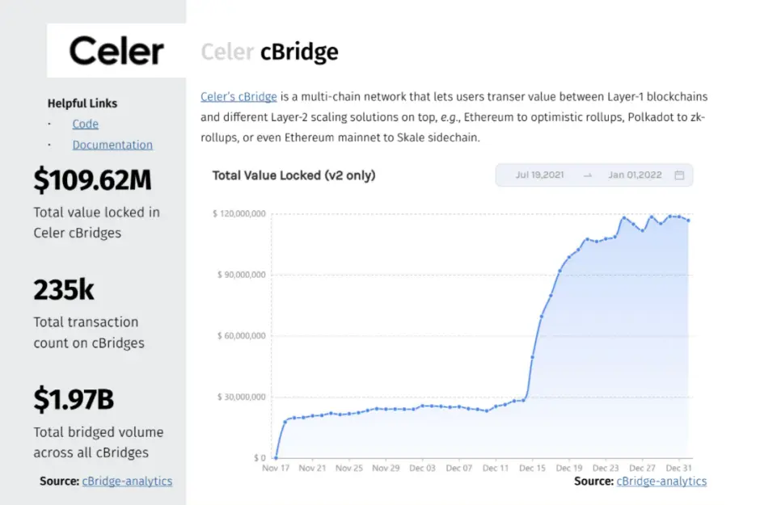Viewport: 760px width, 505px height.
Task: Click the Dec 11 axis label
Action: coord(496,468)
